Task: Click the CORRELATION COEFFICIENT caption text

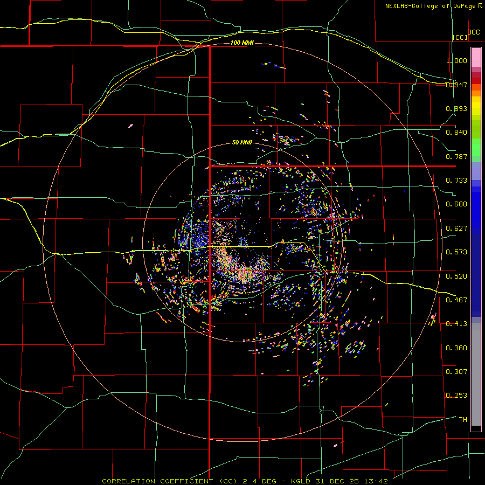Action: [x=157, y=481]
